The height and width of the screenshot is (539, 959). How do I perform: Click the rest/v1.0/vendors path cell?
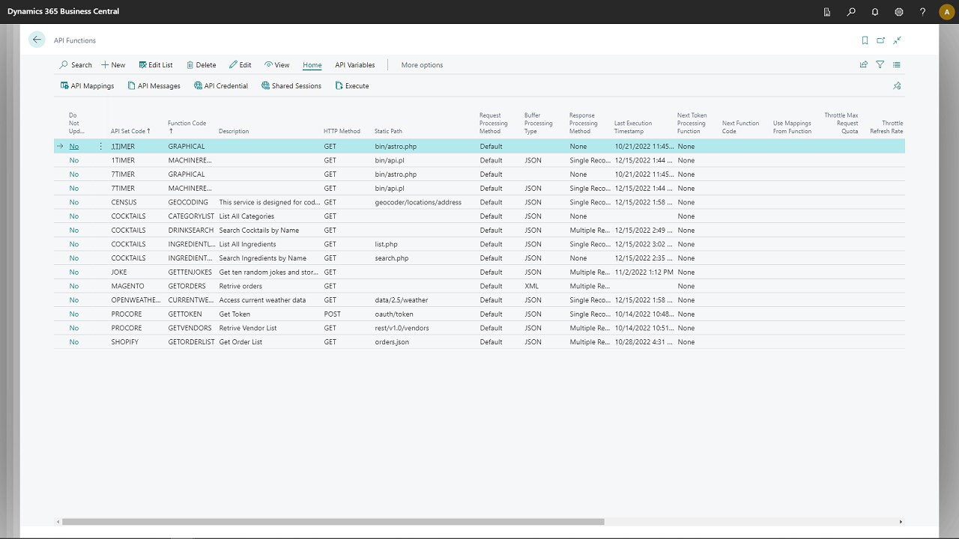click(x=402, y=328)
